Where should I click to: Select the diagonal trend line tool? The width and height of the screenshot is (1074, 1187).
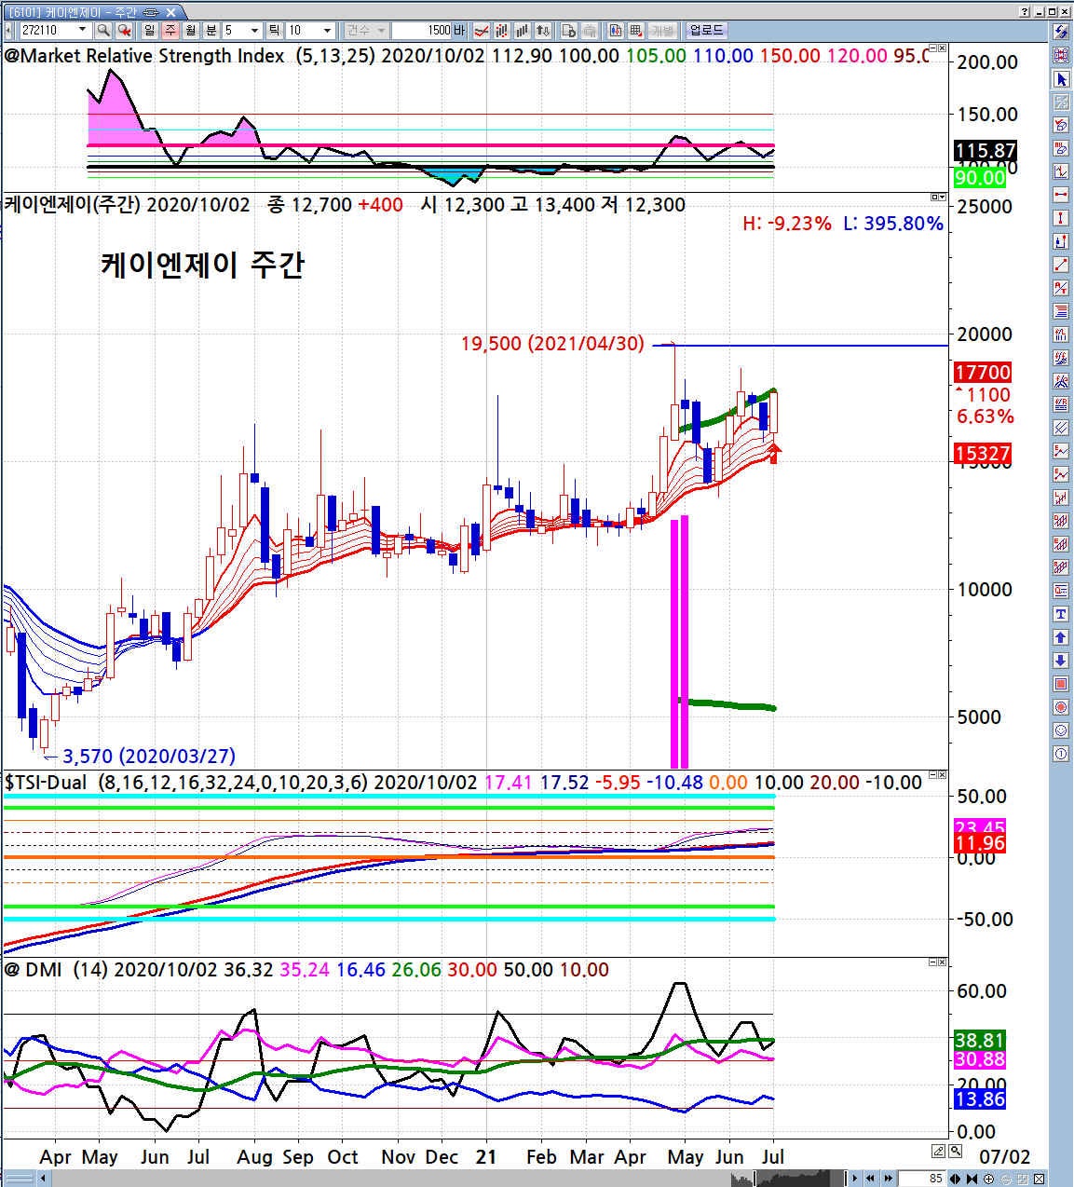pos(1061,265)
